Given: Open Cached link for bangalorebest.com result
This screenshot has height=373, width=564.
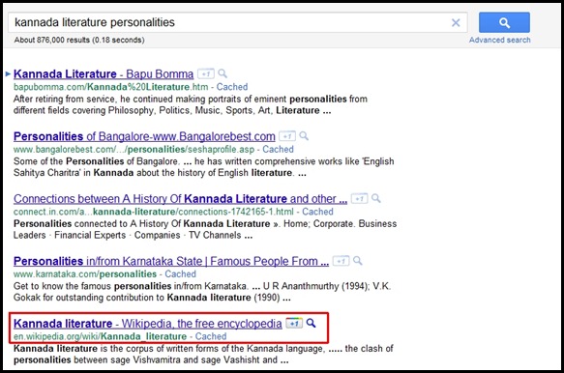Looking at the screenshot, I should [278, 149].
